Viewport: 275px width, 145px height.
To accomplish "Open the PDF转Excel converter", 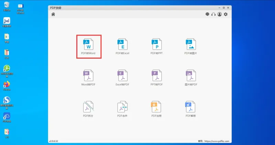I will [x=122, y=47].
